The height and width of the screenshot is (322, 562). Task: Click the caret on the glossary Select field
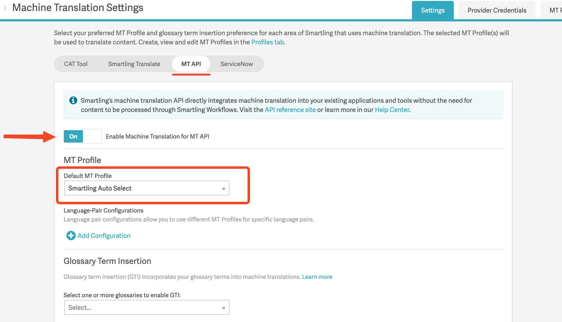click(223, 307)
